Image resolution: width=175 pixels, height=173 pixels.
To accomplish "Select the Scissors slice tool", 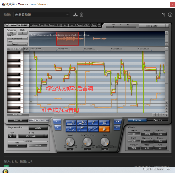I will pyautogui.click(x=82, y=123).
